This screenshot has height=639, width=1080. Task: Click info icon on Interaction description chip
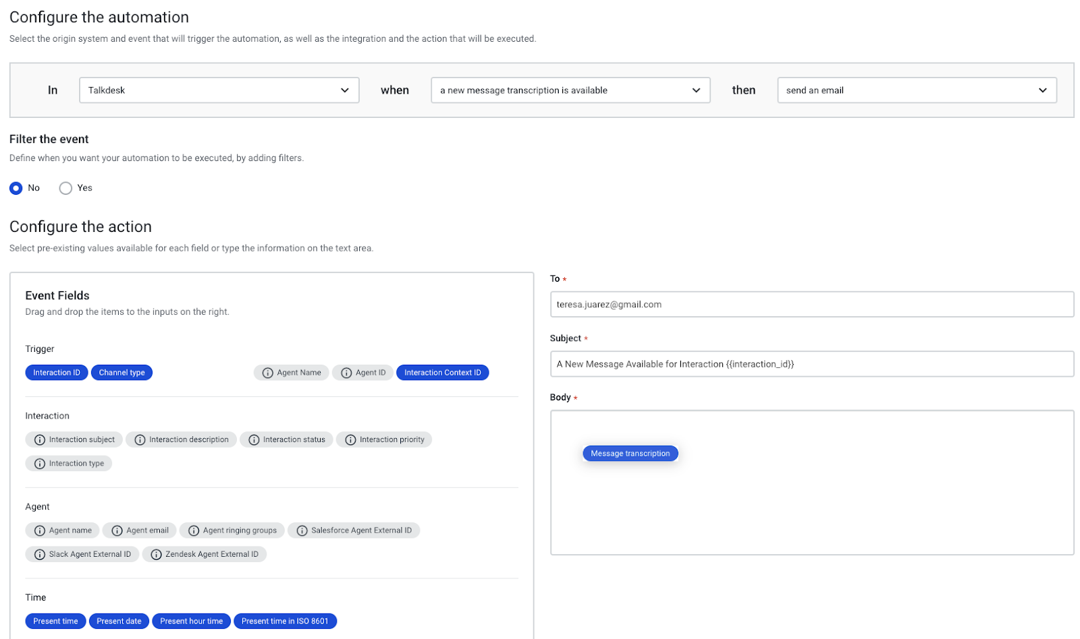point(140,440)
